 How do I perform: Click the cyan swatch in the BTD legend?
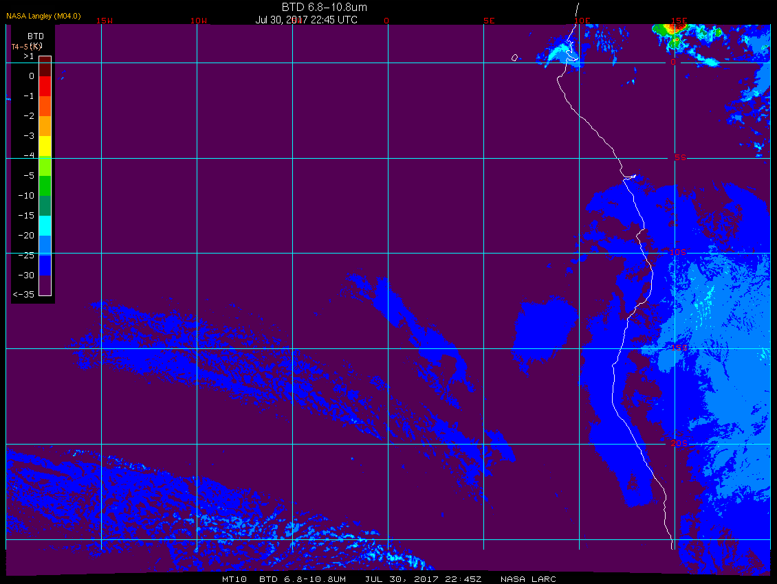point(45,226)
